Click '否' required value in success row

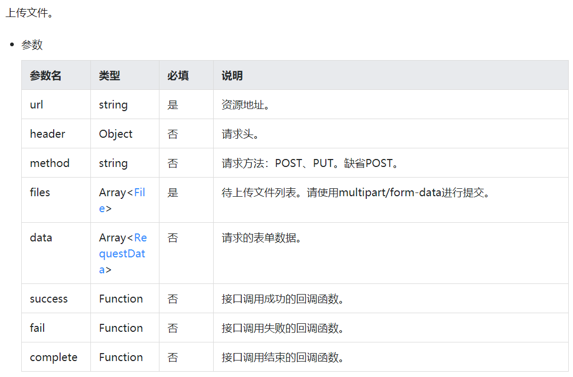pos(172,299)
